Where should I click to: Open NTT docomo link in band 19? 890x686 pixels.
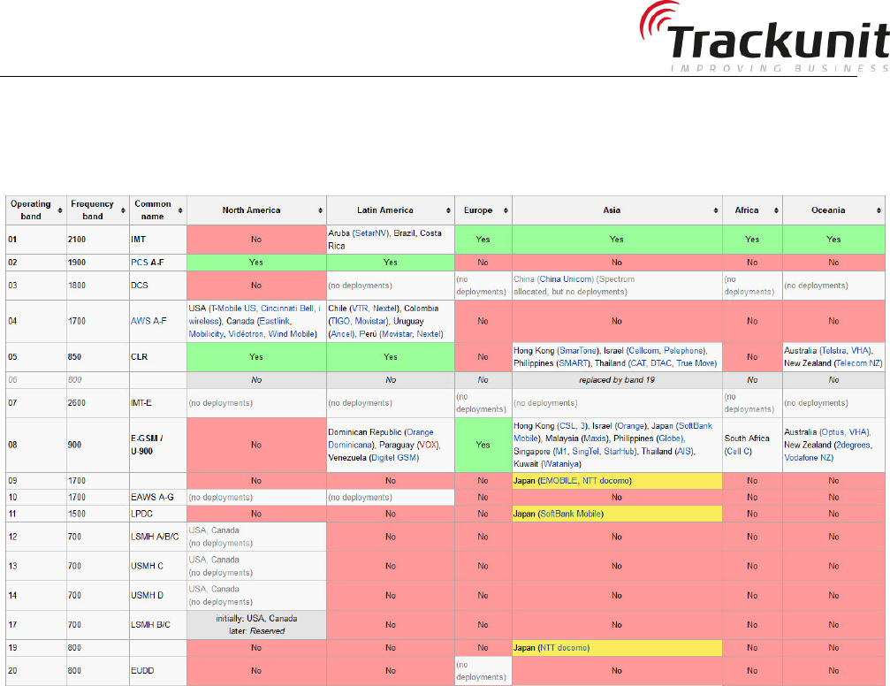click(564, 647)
